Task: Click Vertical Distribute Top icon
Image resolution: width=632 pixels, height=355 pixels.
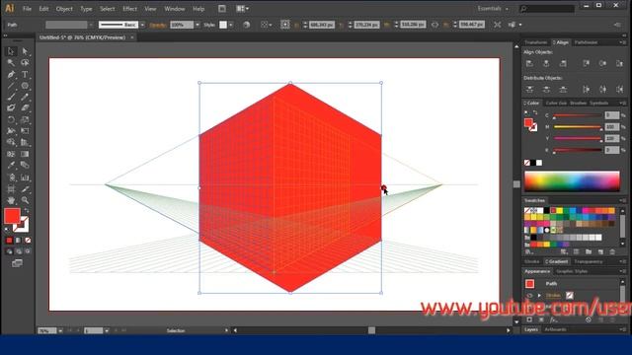Action: tap(529, 90)
